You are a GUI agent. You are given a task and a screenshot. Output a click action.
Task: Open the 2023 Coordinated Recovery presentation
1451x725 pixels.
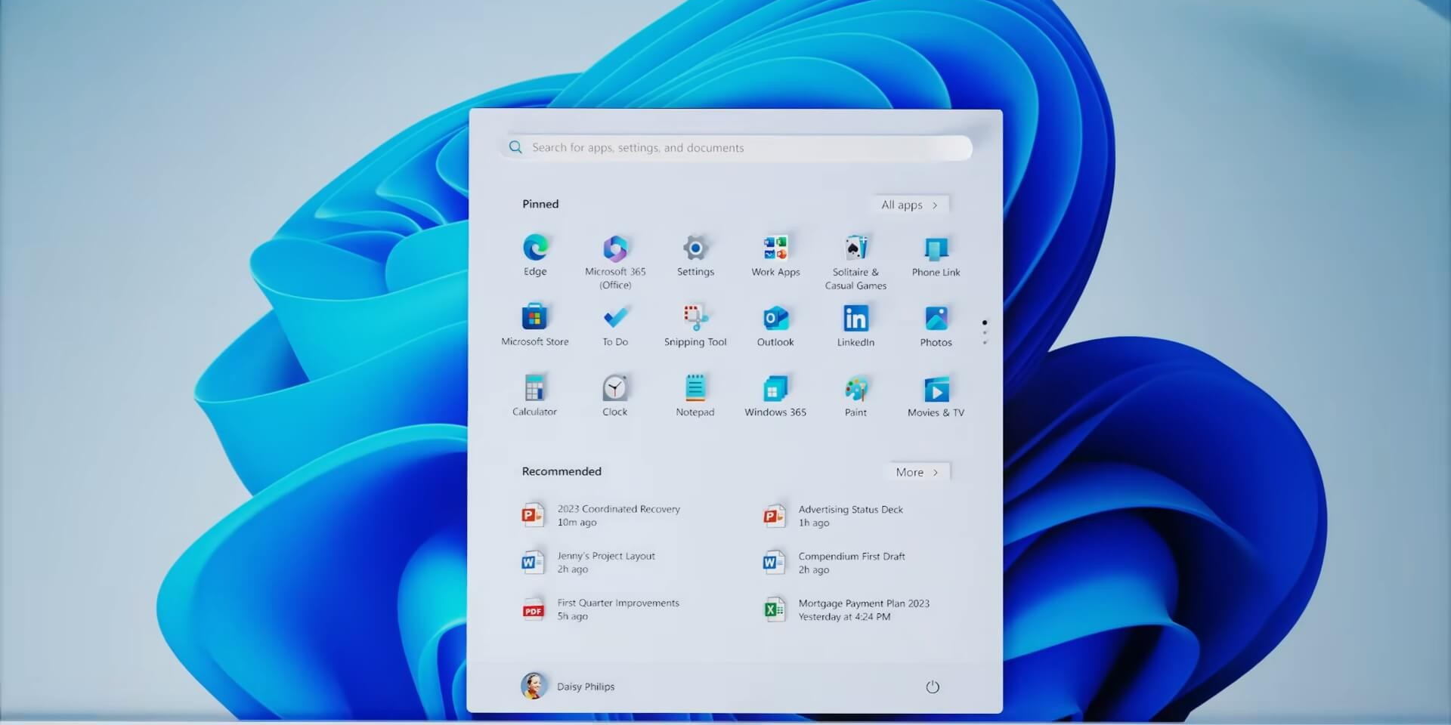point(605,515)
